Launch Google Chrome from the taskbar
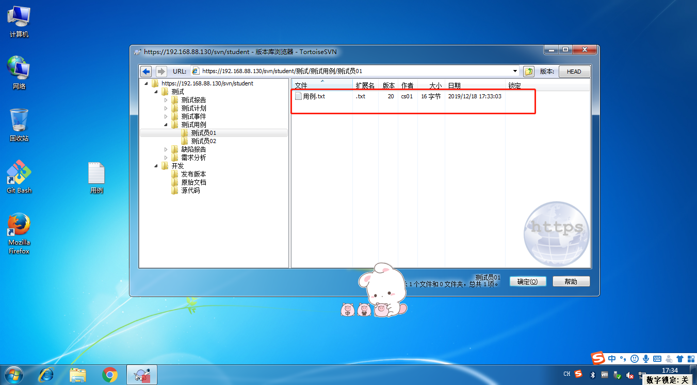The width and height of the screenshot is (697, 385). (x=109, y=375)
